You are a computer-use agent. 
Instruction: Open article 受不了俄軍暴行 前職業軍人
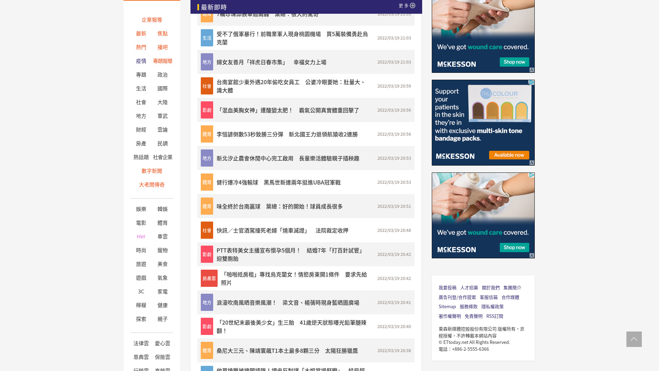click(x=292, y=38)
